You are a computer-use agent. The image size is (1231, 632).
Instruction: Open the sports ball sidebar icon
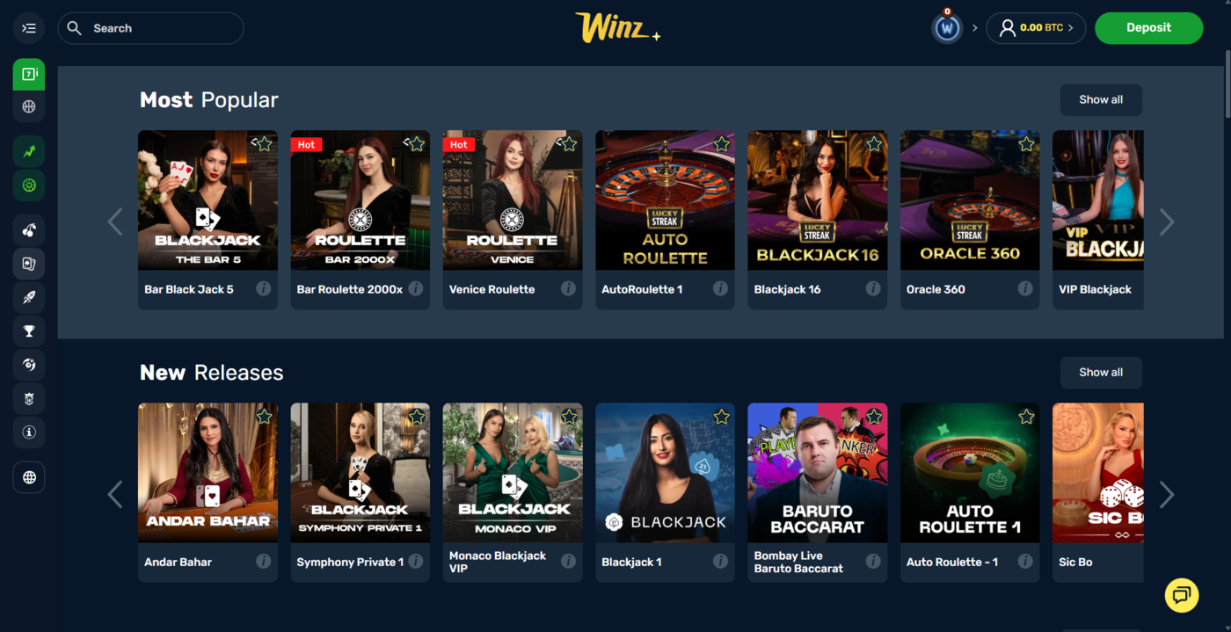coord(29,107)
